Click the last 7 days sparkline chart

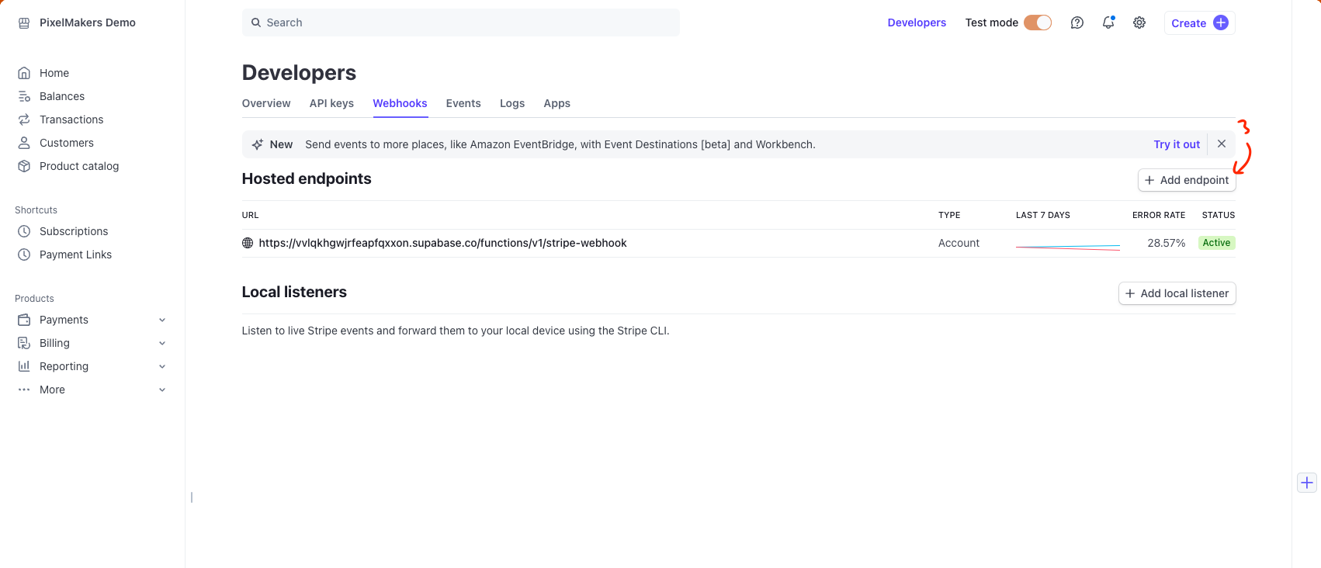pyautogui.click(x=1068, y=247)
